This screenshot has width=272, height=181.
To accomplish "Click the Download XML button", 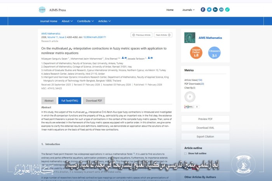I will click(205, 128).
